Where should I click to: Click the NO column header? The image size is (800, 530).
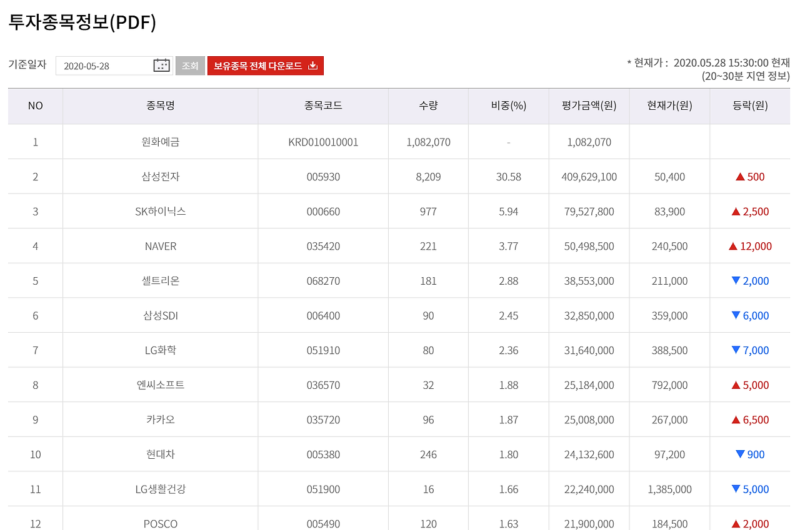coord(36,106)
